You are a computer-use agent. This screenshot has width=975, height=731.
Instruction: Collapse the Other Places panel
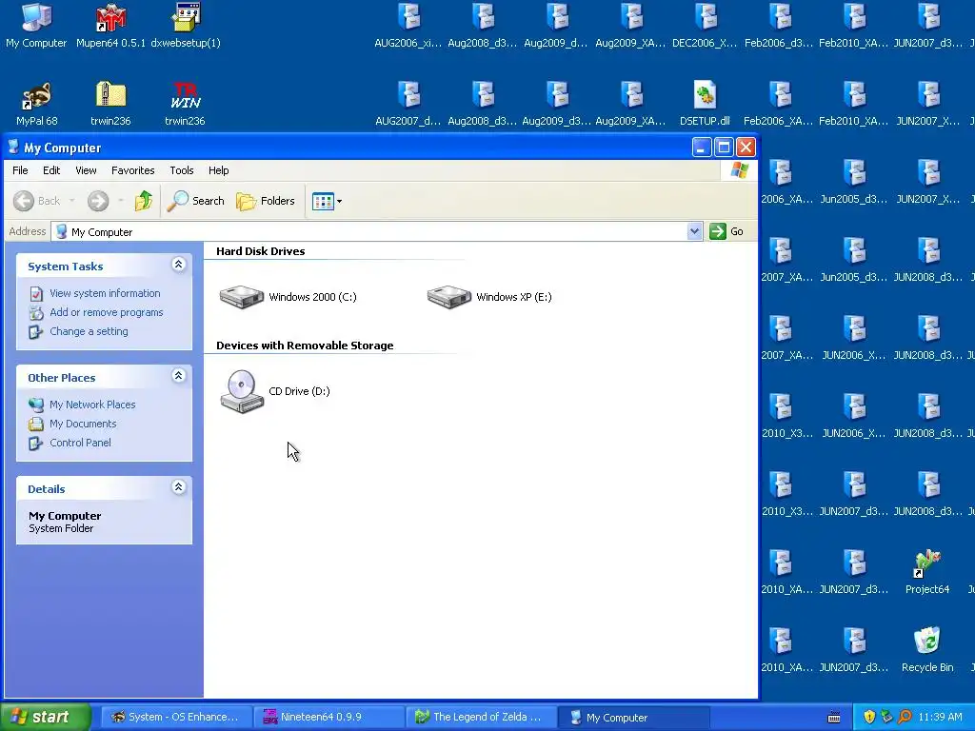click(178, 376)
